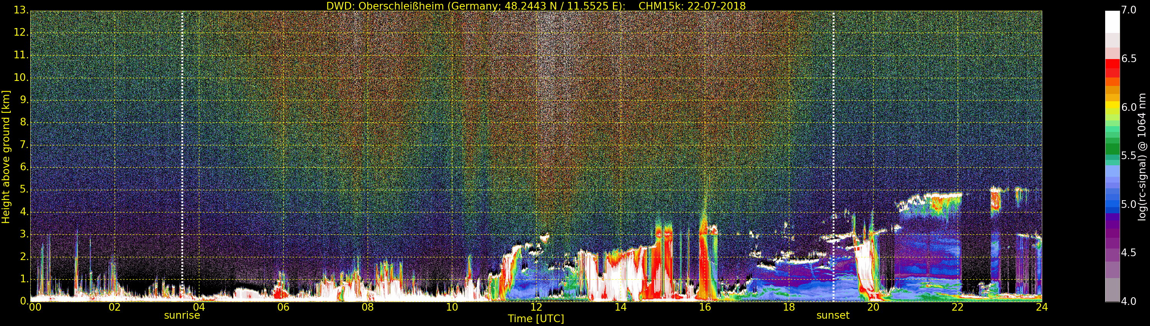Click the sunrise label below the time axis
Viewport: 1150px width, 326px height.
coord(182,315)
